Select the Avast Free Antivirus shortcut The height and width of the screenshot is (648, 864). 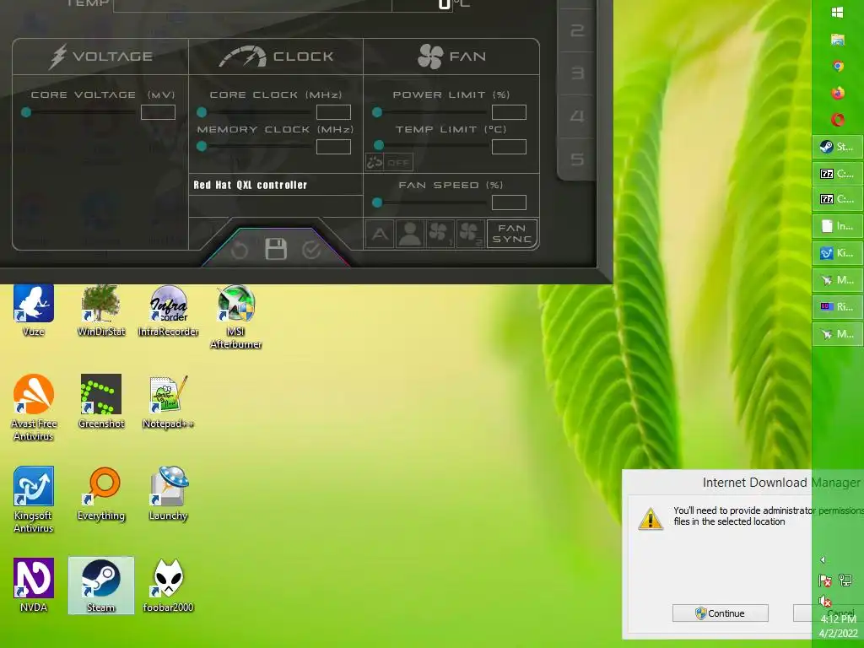34,408
